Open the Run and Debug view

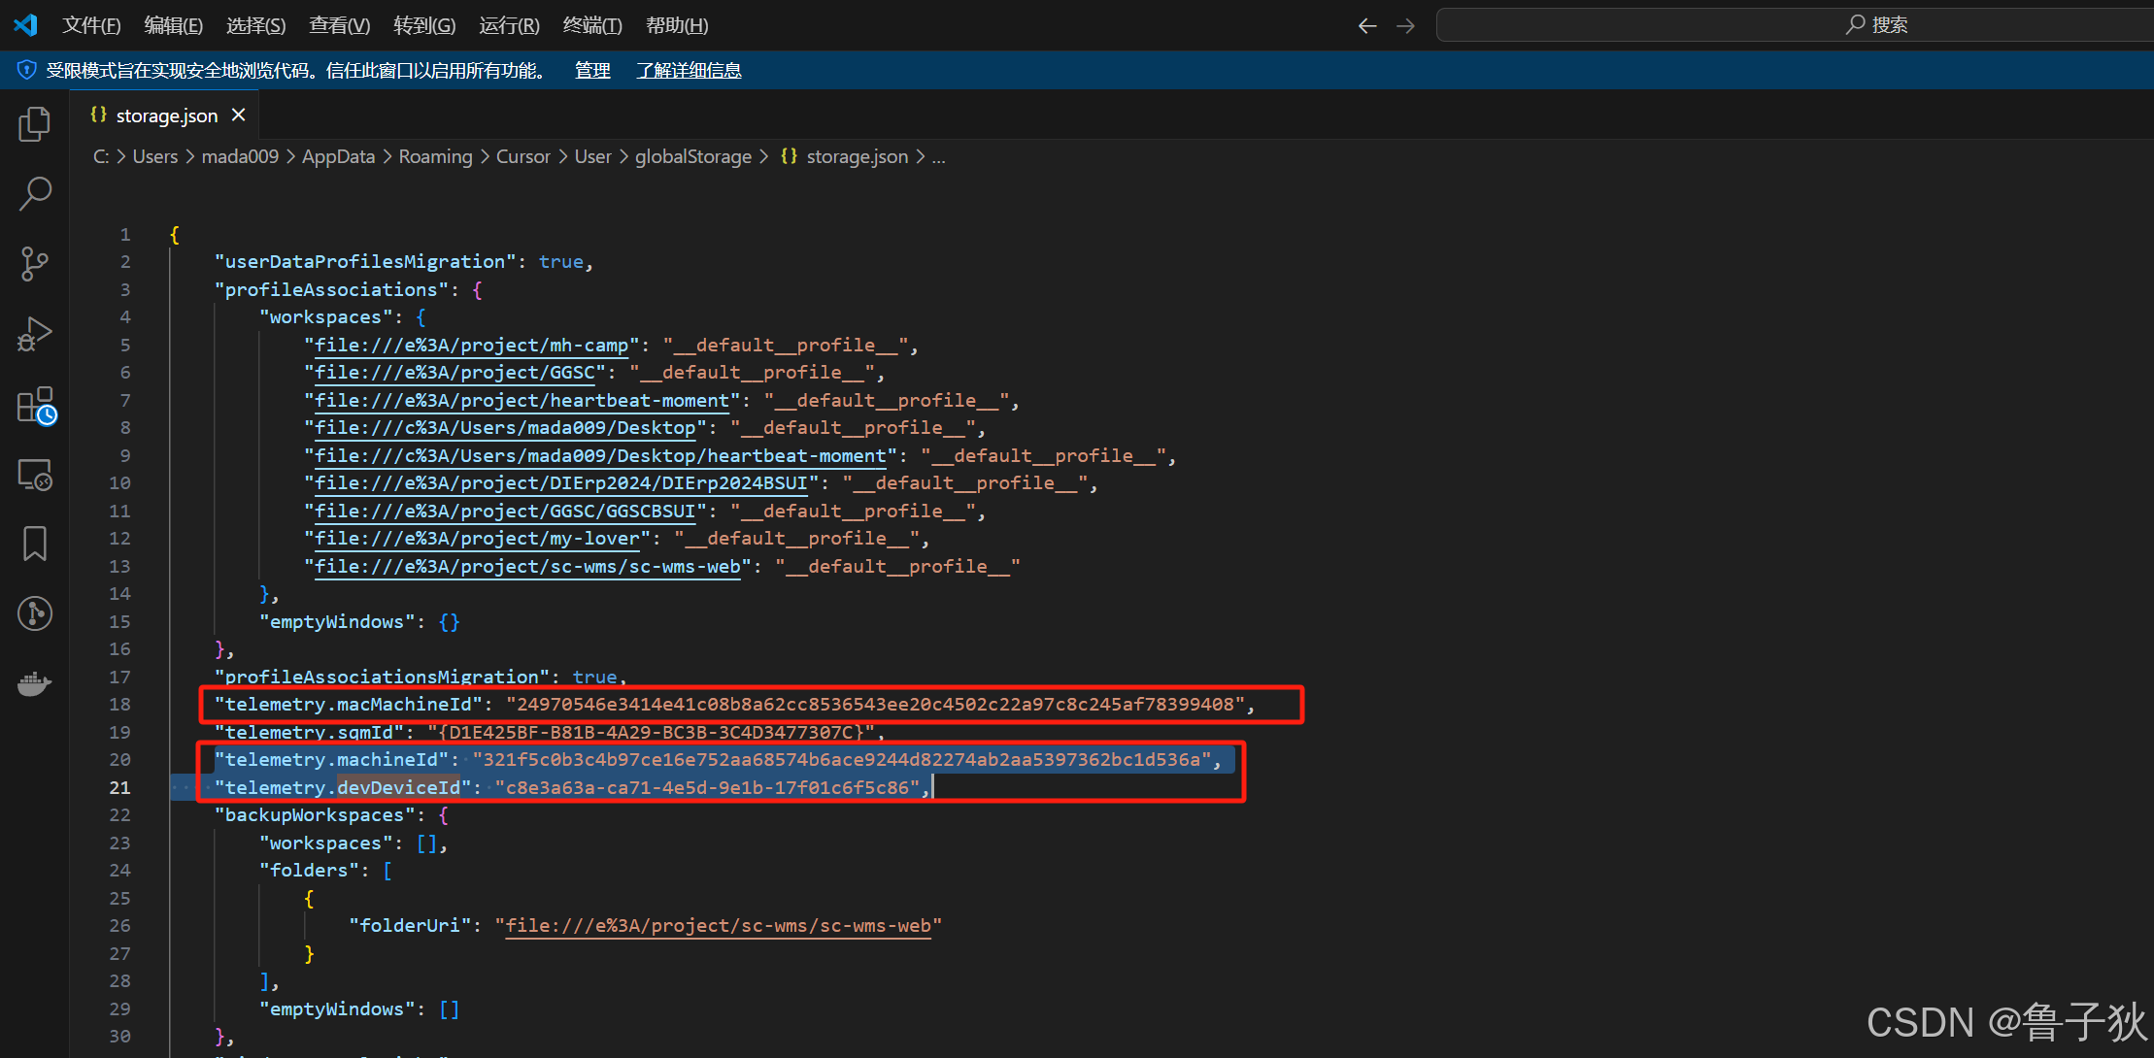pyautogui.click(x=35, y=334)
